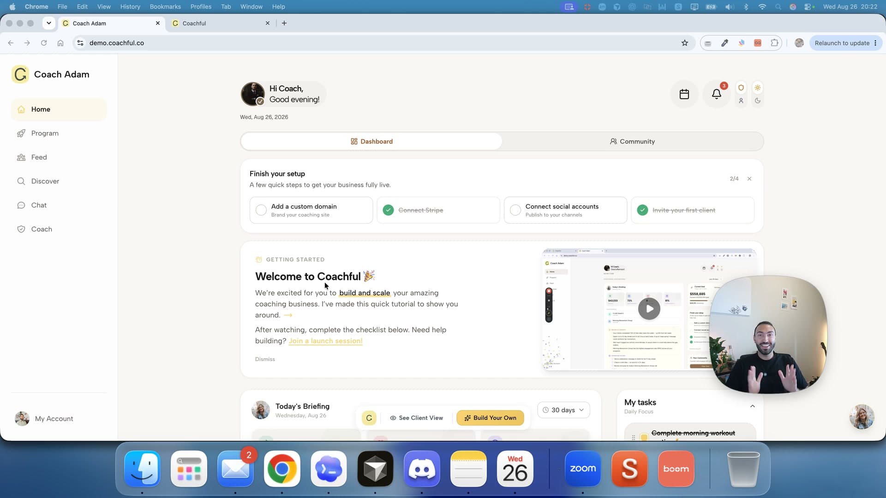Check the Add a custom domain step

coord(261,210)
